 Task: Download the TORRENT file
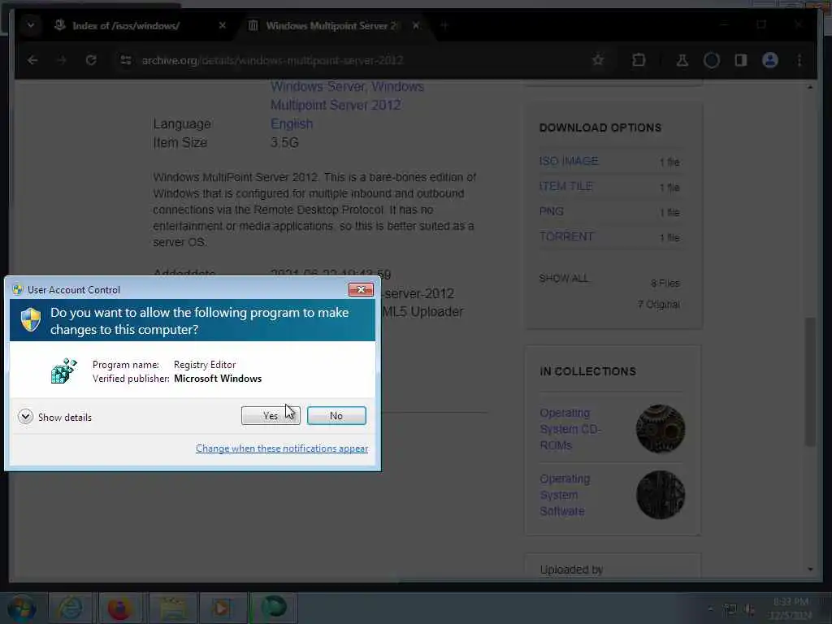point(566,236)
